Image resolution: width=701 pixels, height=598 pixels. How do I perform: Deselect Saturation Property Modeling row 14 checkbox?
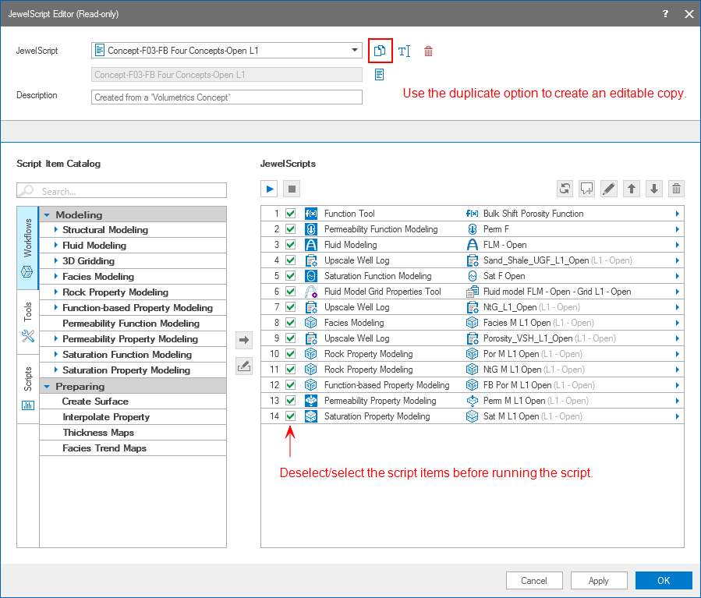click(x=291, y=416)
